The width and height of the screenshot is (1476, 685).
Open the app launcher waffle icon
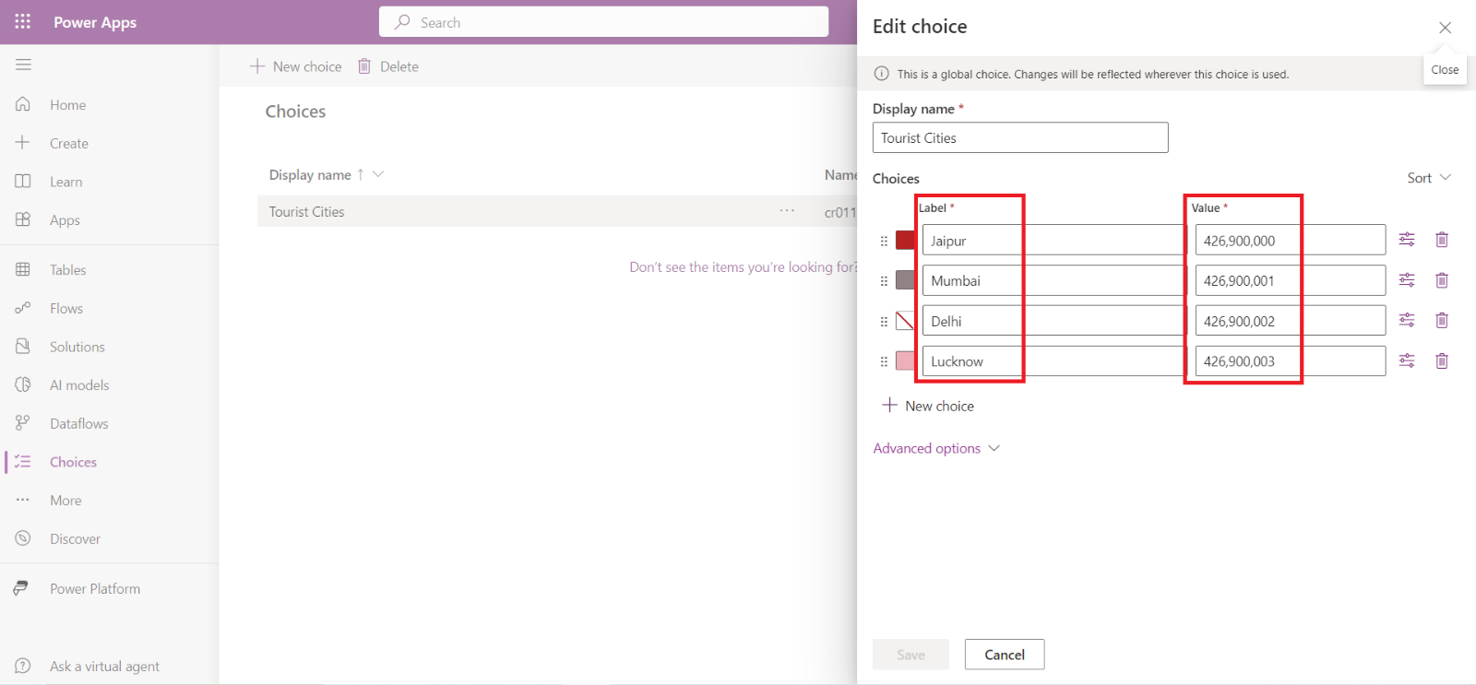click(22, 22)
